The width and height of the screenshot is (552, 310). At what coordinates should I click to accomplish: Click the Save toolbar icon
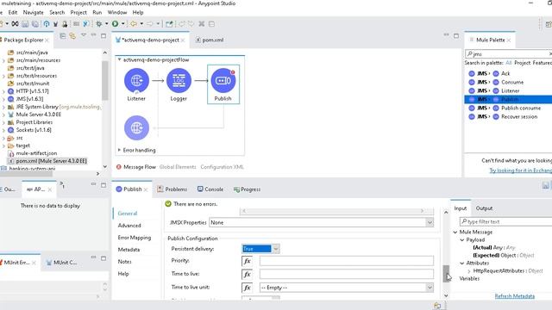25,24
